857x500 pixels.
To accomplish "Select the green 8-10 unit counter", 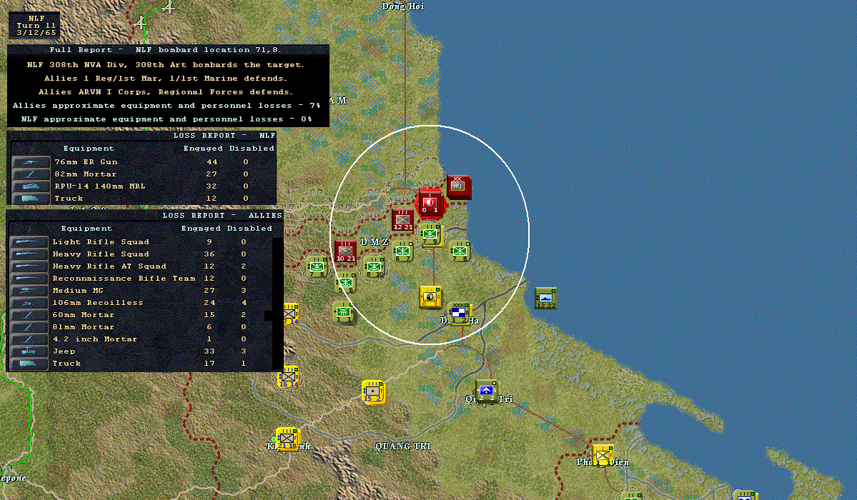I will pyautogui.click(x=375, y=267).
